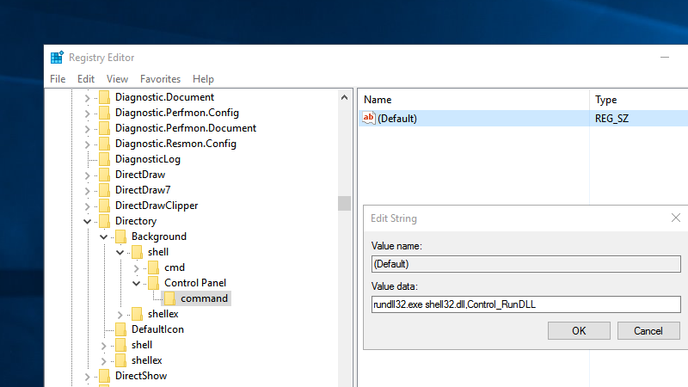The image size is (688, 387).
Task: Expand the DirectDraw key
Action: pyautogui.click(x=88, y=175)
